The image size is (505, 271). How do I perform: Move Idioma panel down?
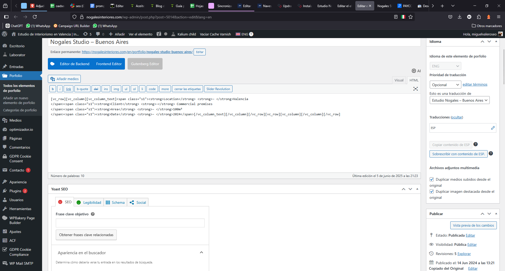489,41
